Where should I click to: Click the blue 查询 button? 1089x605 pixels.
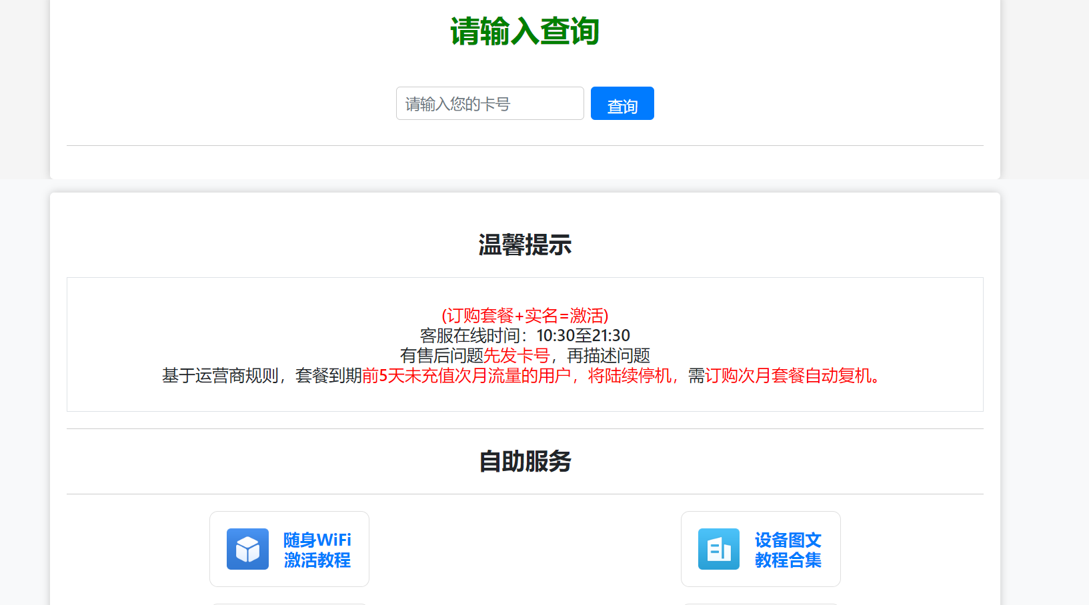tap(622, 103)
